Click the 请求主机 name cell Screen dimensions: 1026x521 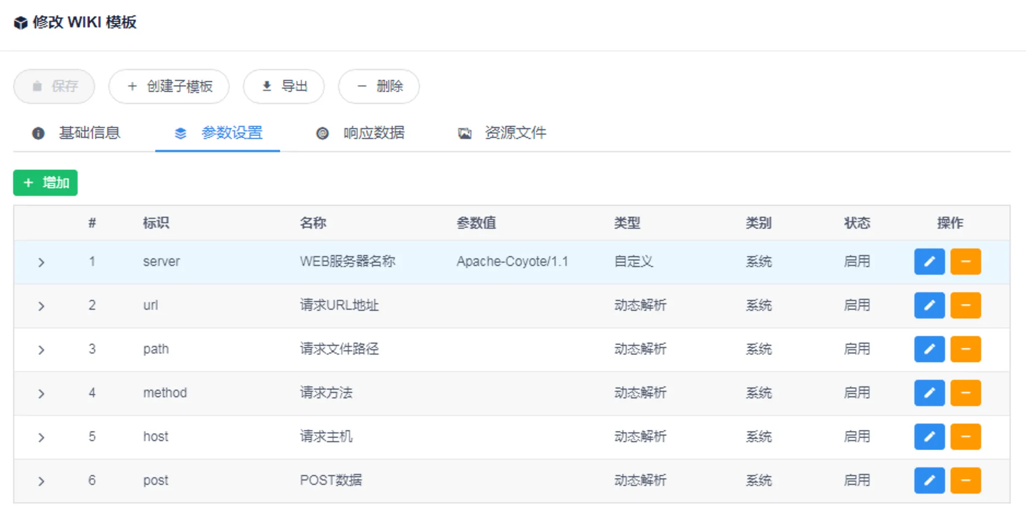326,437
